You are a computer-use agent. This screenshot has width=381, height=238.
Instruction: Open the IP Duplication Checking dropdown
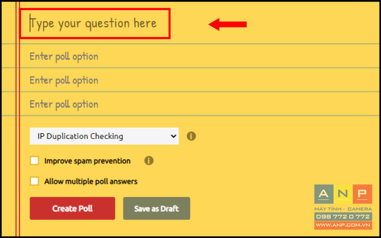pyautogui.click(x=104, y=136)
